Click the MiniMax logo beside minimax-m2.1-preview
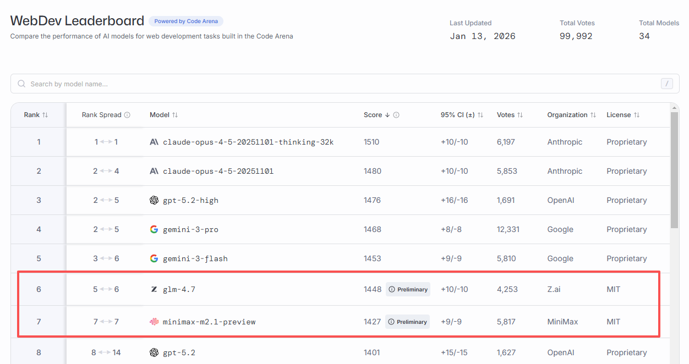This screenshot has width=689, height=364. (154, 322)
